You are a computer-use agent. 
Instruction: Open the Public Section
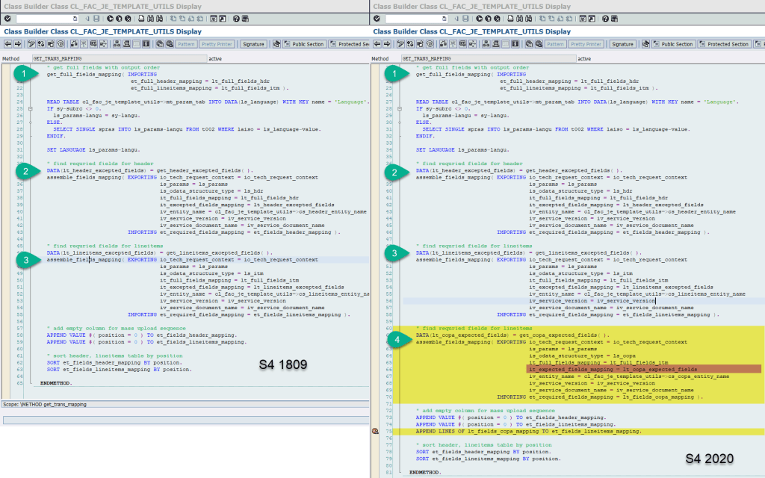pyautogui.click(x=306, y=44)
